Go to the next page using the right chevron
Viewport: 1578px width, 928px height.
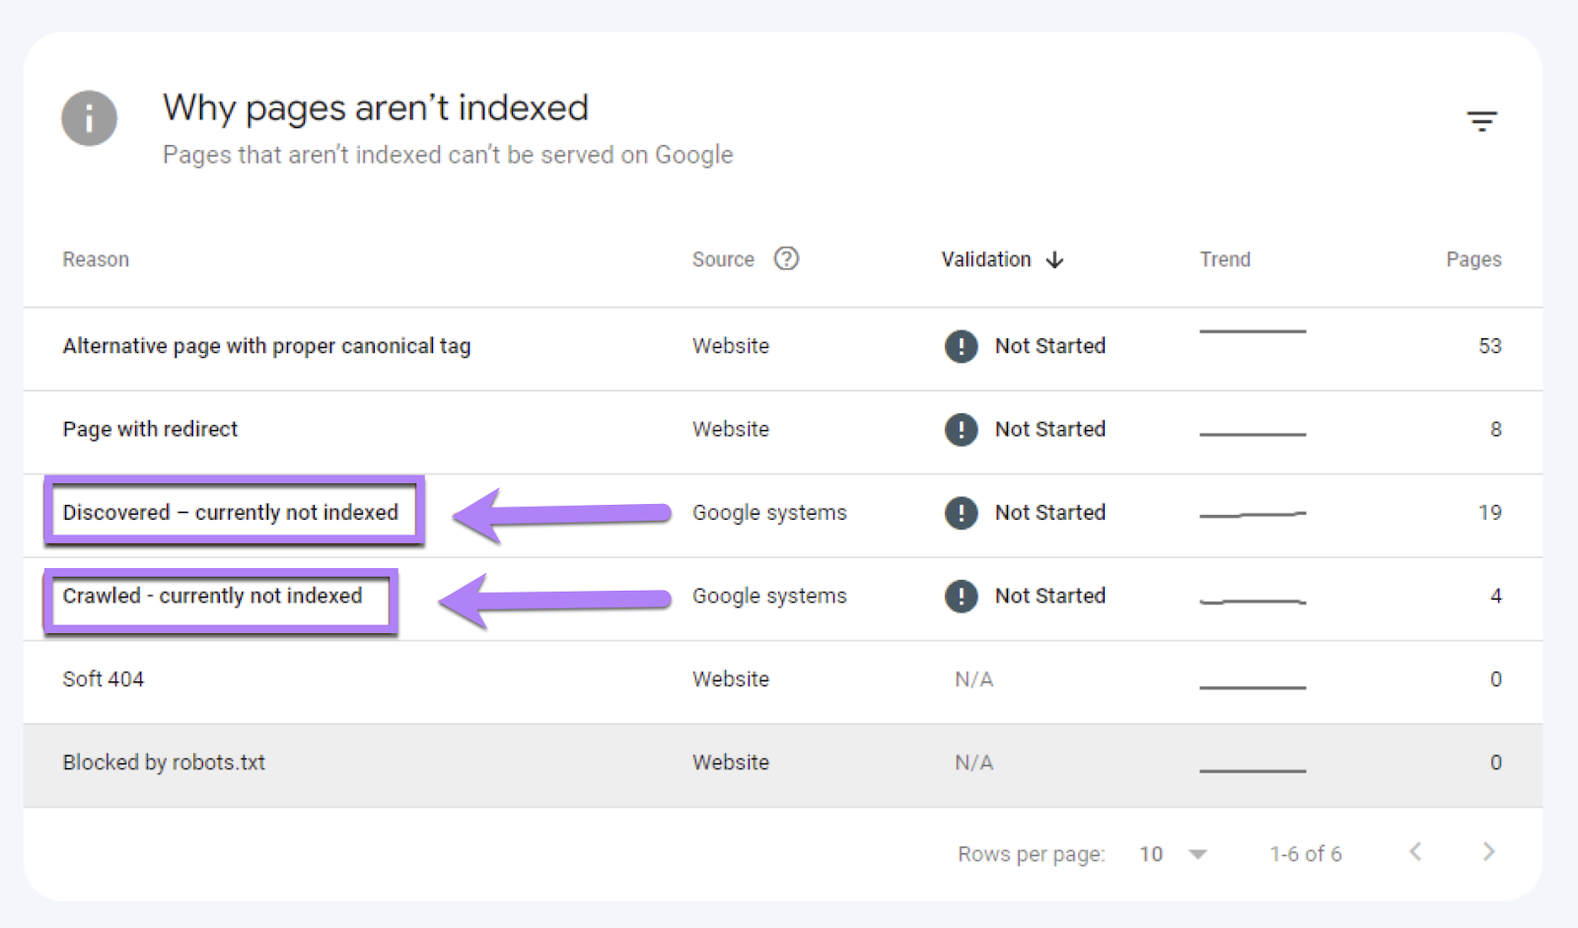1489,852
